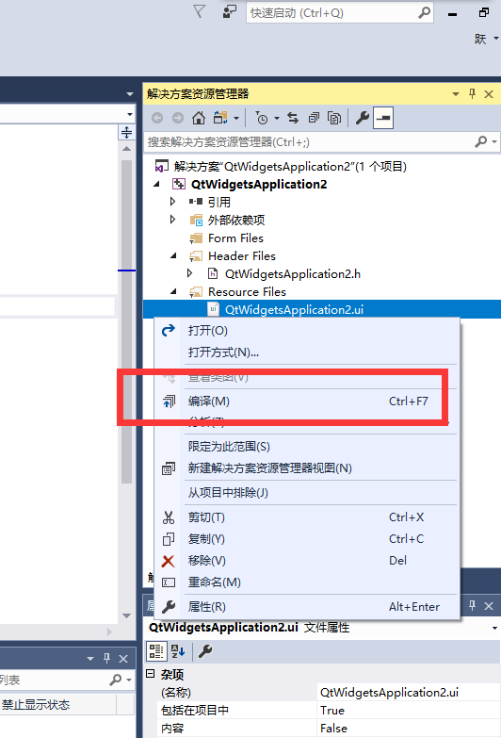The height and width of the screenshot is (738, 501).
Task: Click the switch views icon in Solution Explorer
Action: pos(220,118)
